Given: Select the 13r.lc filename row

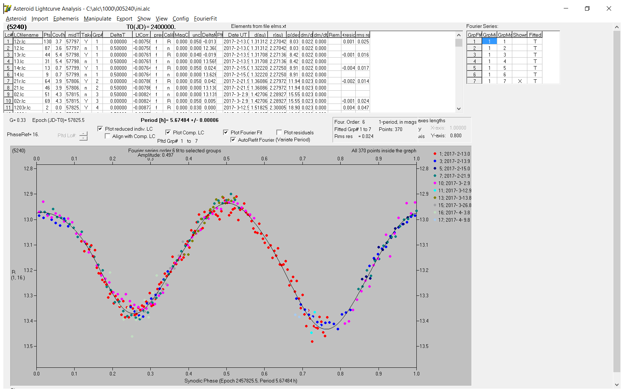Looking at the screenshot, I should pos(28,55).
